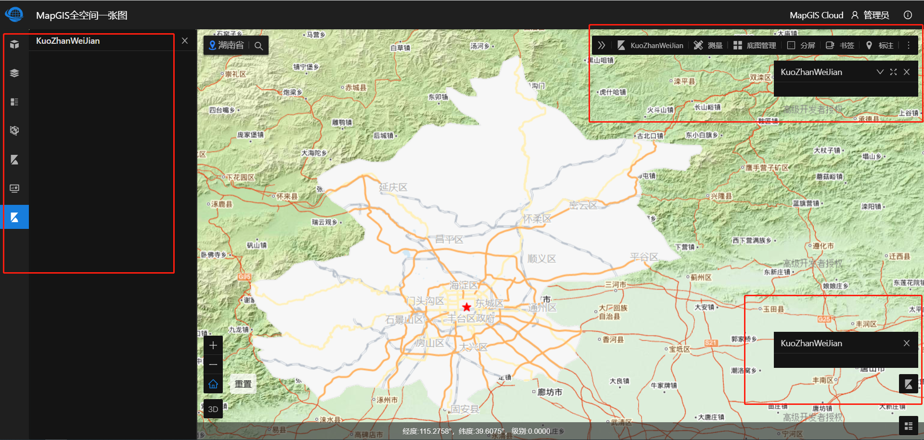Enable 分屏 split screen mode
The height and width of the screenshot is (440, 924).
click(x=801, y=45)
